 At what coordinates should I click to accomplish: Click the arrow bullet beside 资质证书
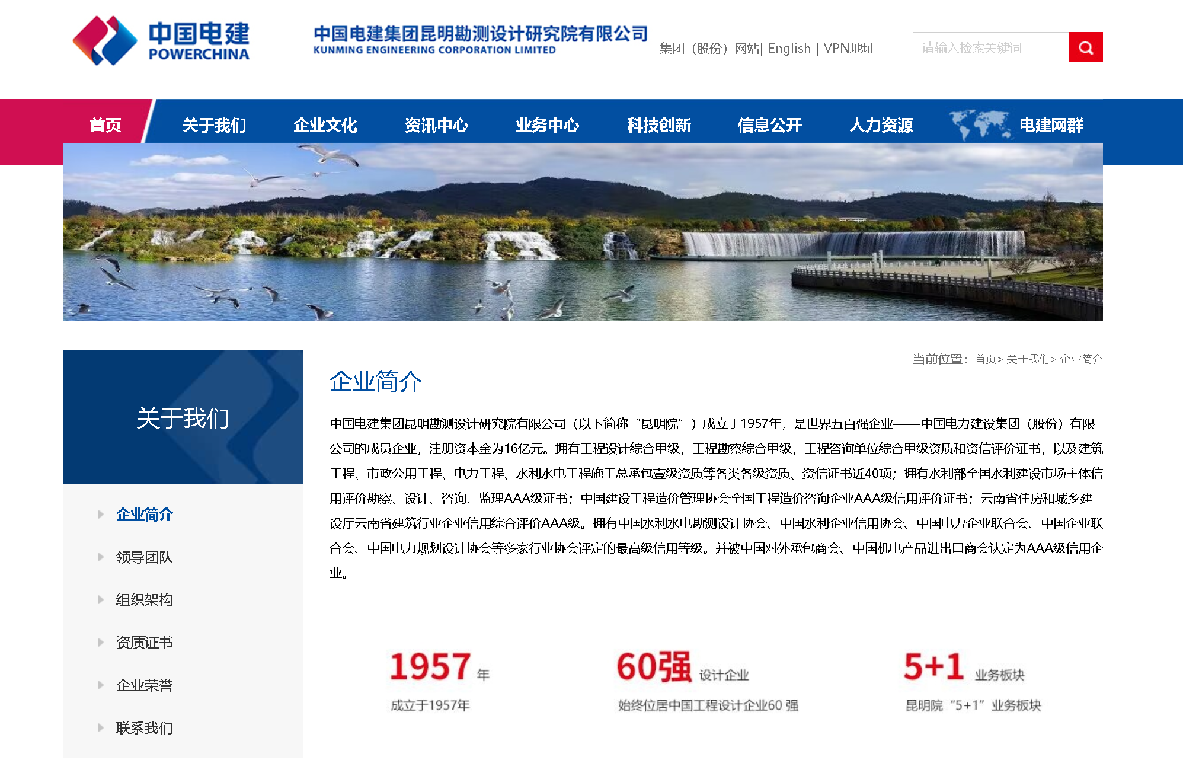(x=101, y=642)
